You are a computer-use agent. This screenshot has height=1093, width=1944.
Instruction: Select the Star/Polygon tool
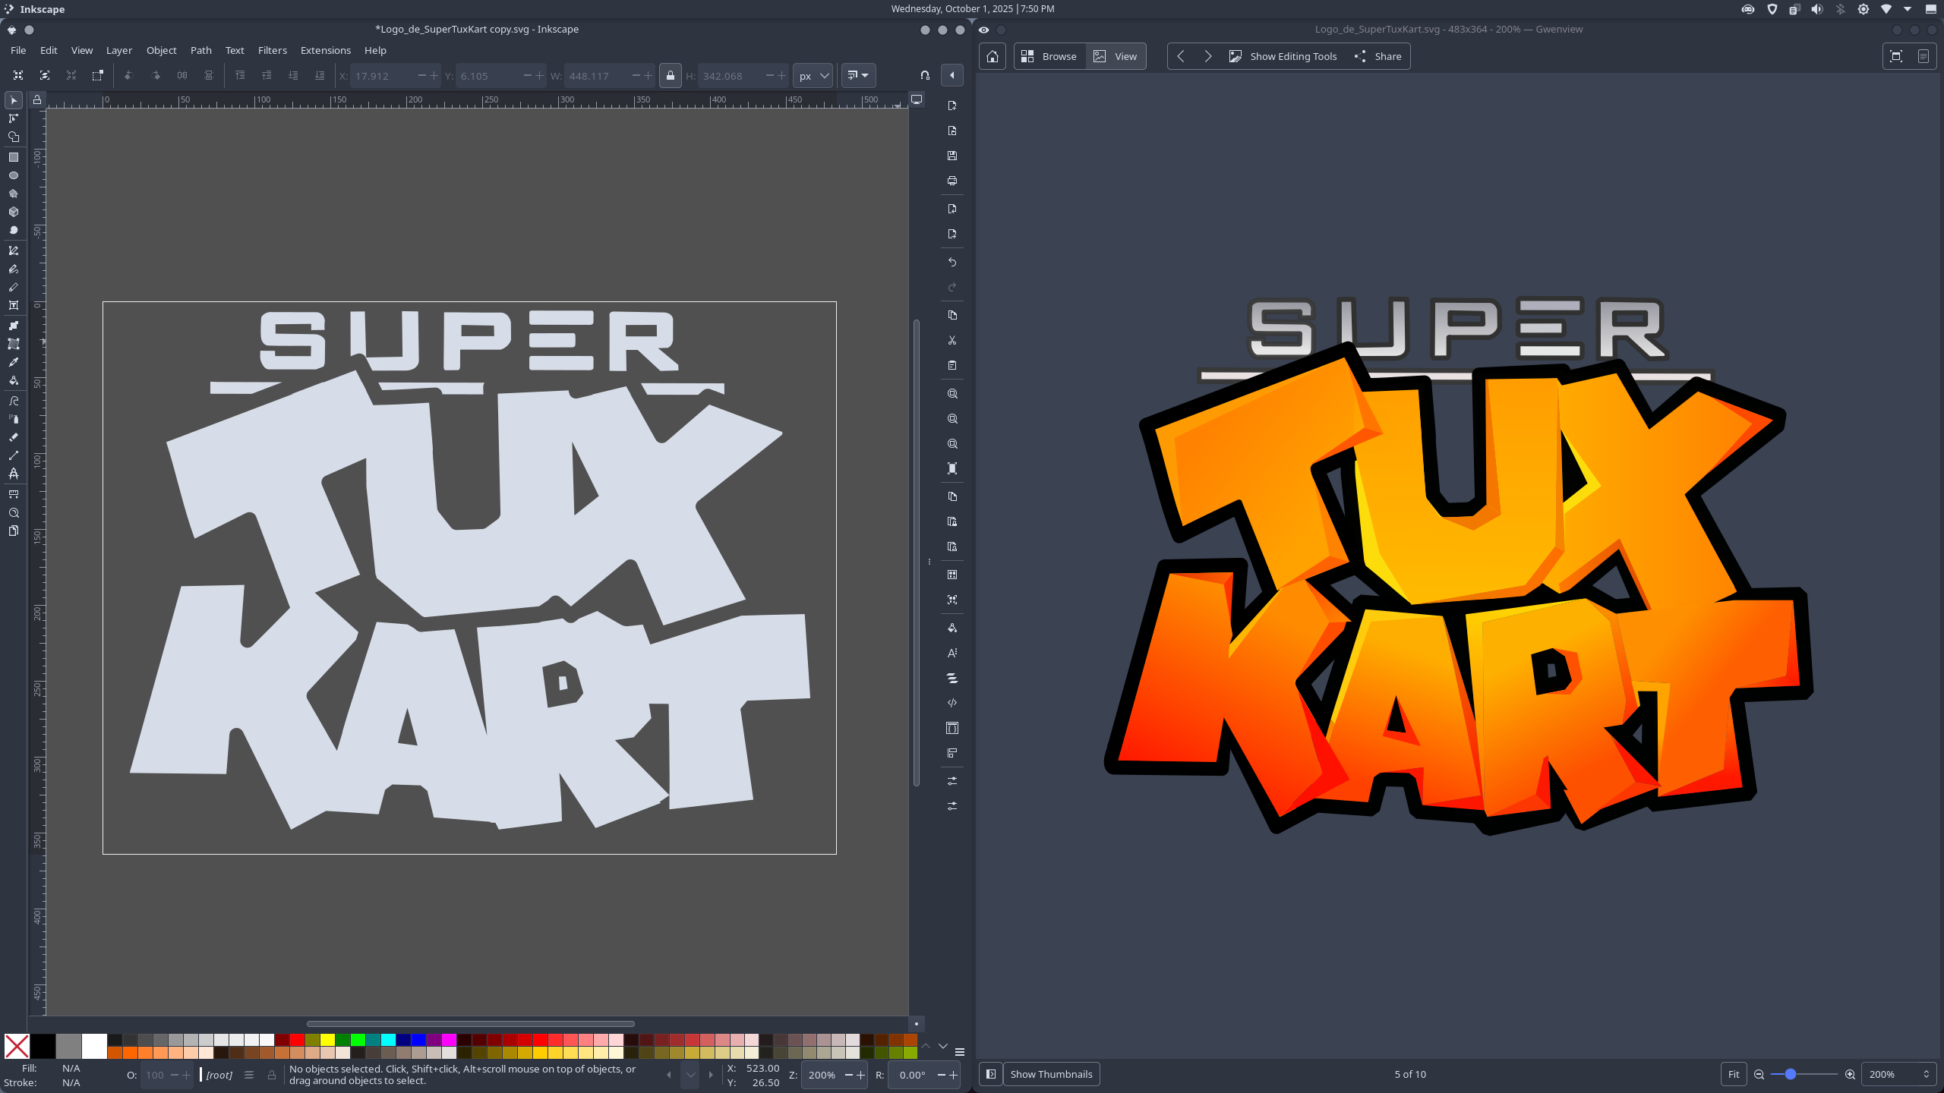click(x=14, y=194)
